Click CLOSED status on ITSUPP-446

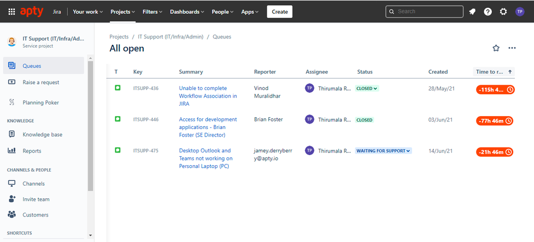point(365,120)
